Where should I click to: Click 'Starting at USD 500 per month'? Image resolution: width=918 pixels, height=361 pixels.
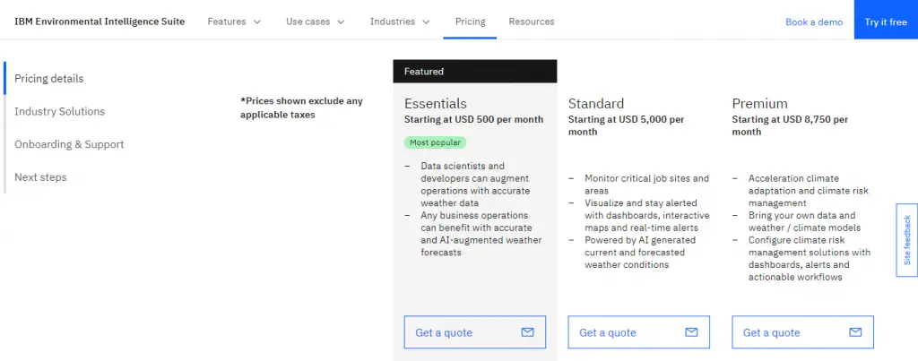[473, 119]
